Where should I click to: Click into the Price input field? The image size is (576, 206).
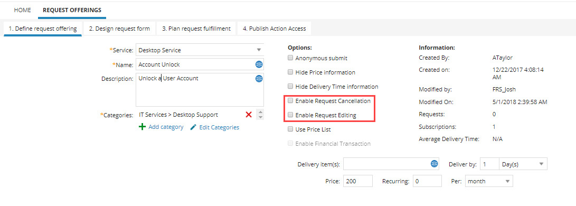(358, 181)
